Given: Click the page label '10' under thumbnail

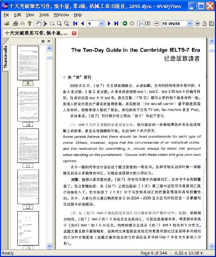Looking at the screenshot, I should (28, 125).
